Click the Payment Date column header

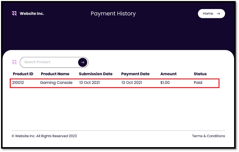pos(135,74)
